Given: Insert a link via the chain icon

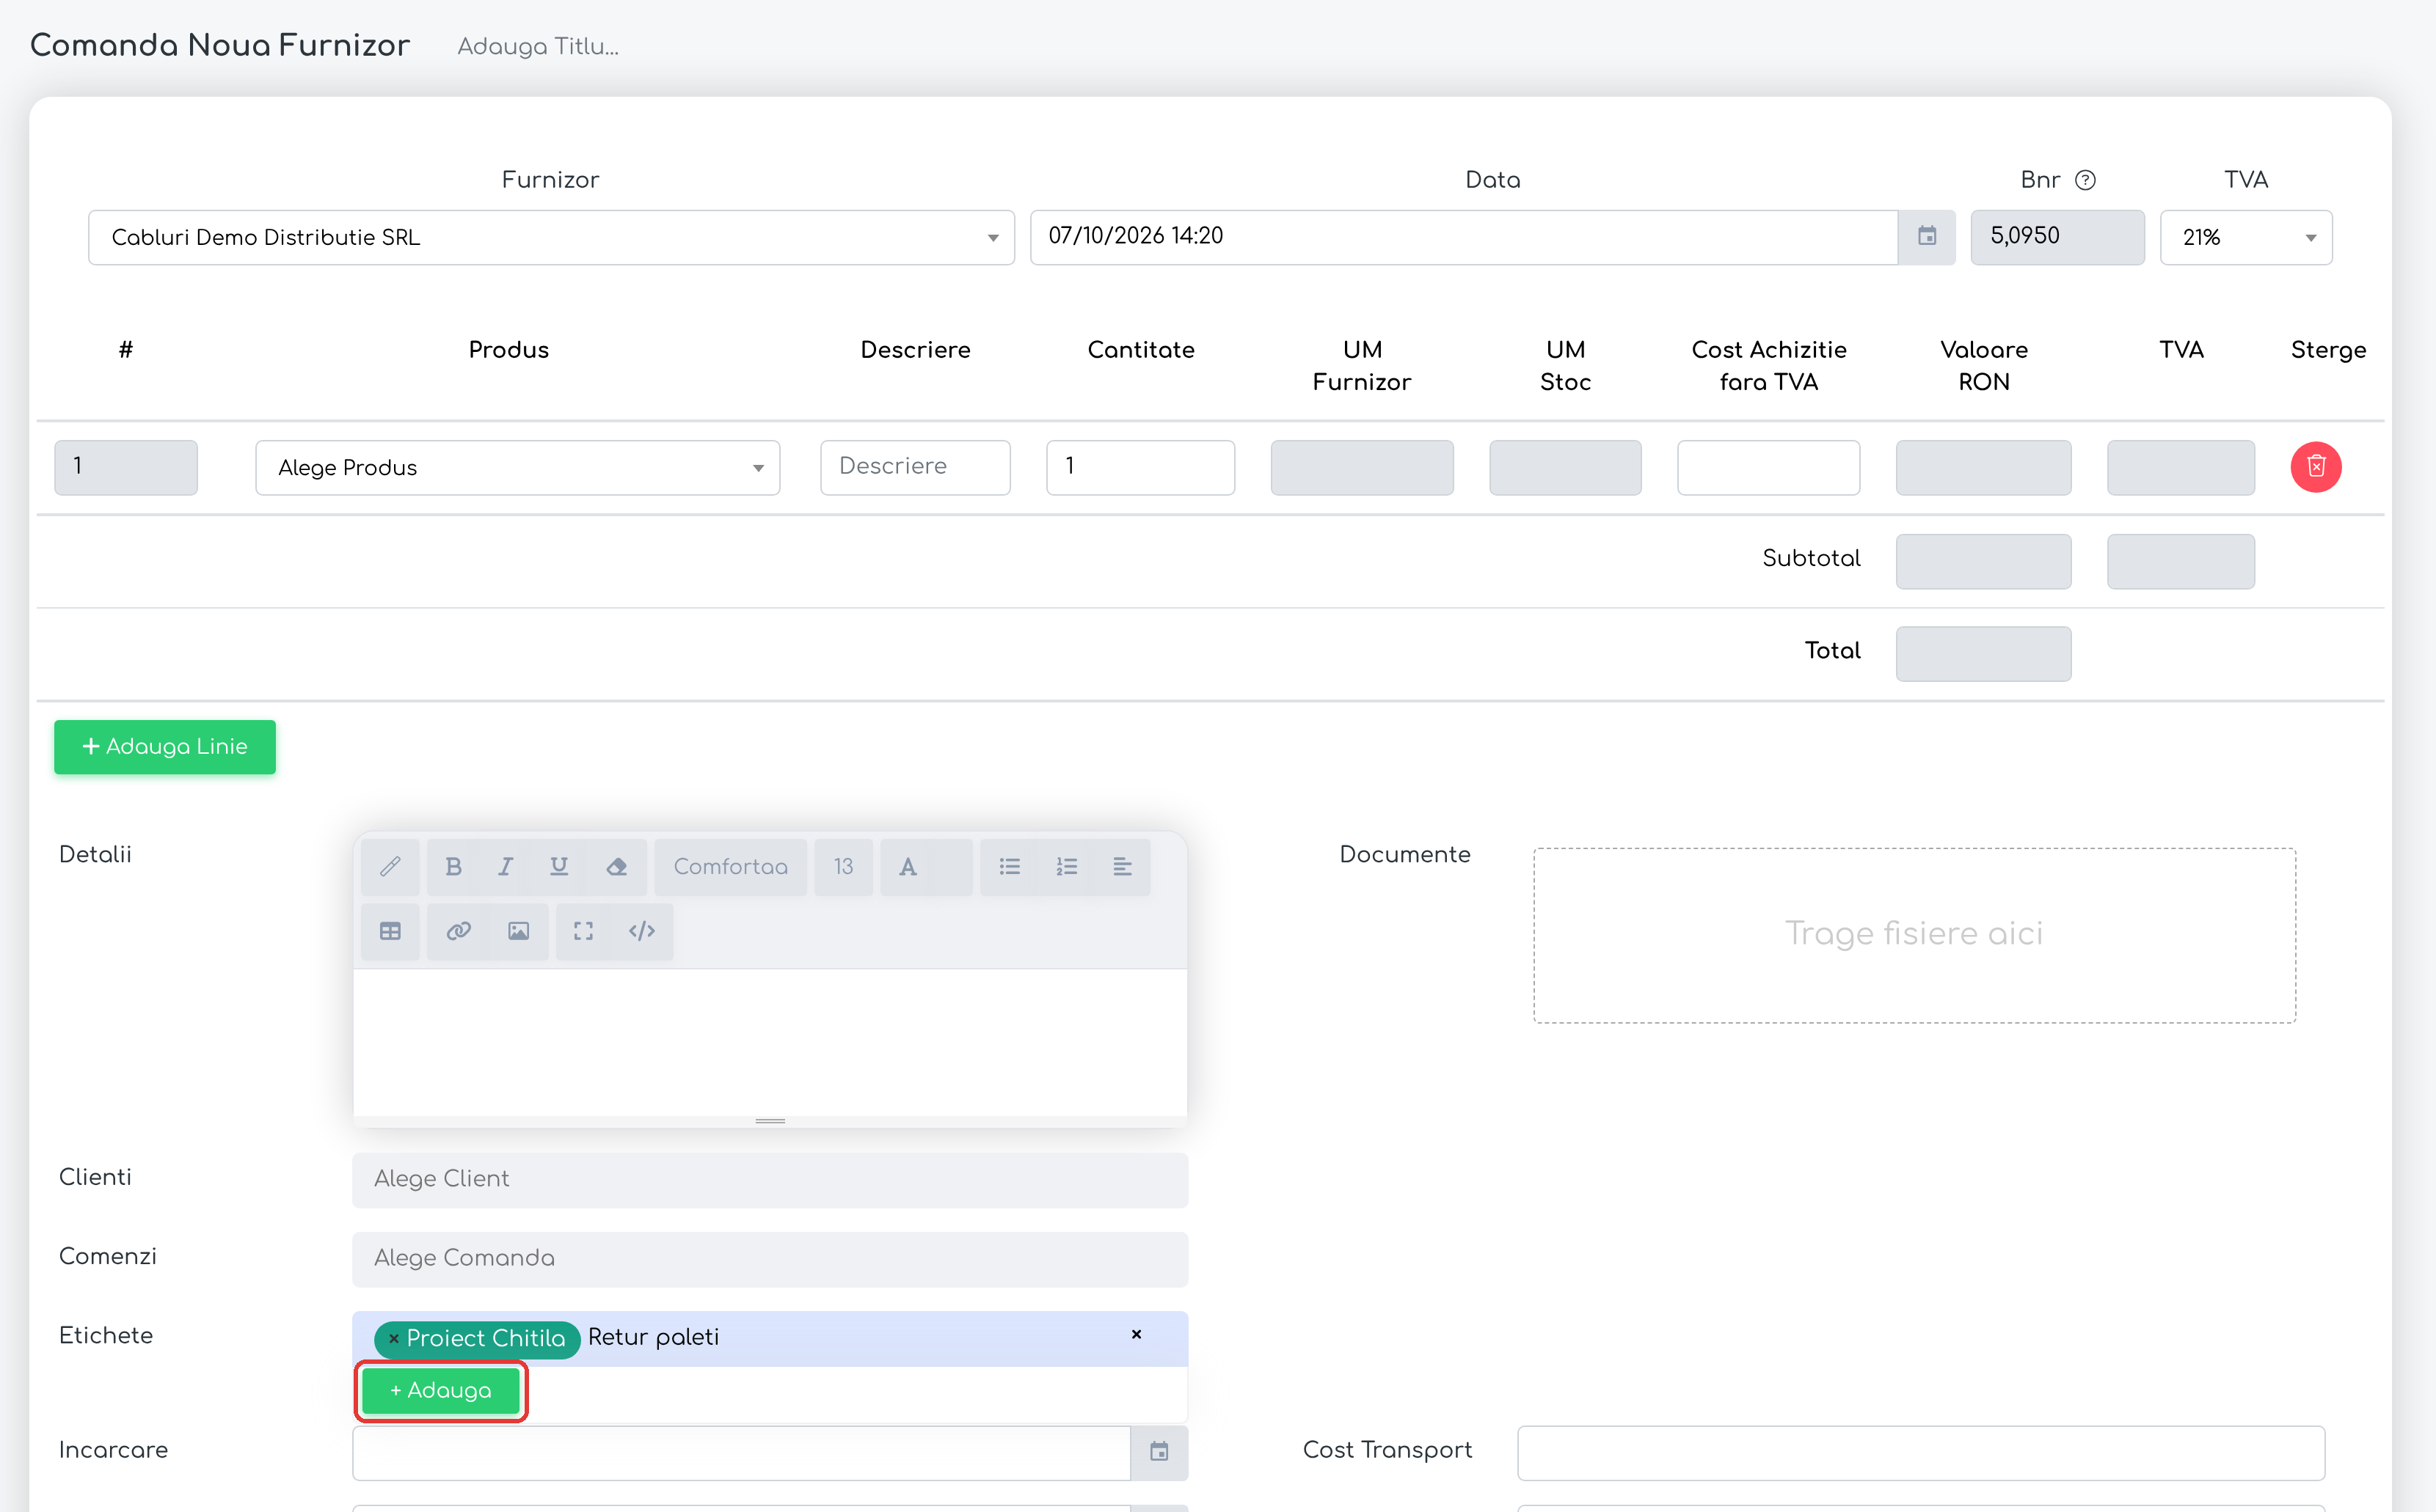Looking at the screenshot, I should [x=458, y=931].
